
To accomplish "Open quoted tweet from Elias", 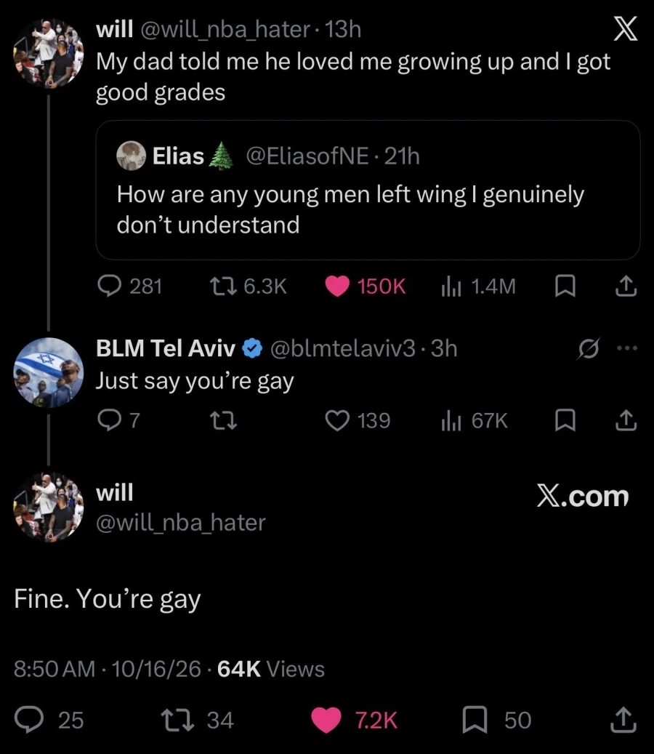I will tap(368, 190).
